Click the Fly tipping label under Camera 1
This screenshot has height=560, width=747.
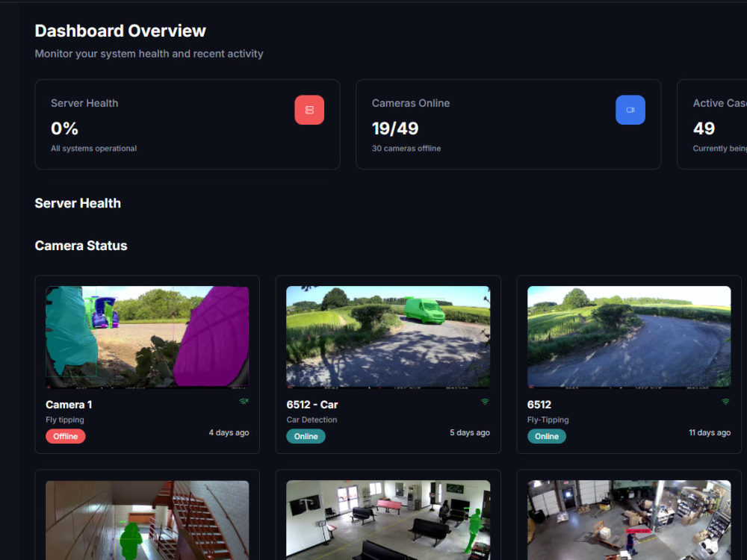[65, 420]
